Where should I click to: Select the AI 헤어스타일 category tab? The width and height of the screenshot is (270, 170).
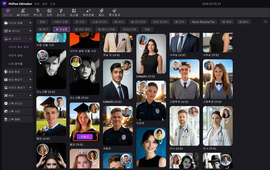point(106,29)
